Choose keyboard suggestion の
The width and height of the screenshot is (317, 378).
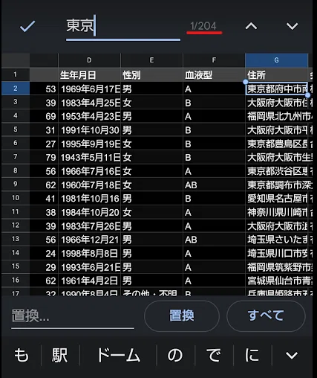tap(175, 355)
